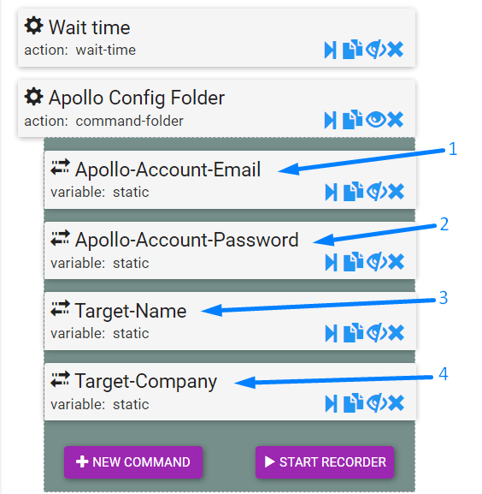Delete the Apollo-Account-Password variable
The image size is (482, 494).
[396, 262]
